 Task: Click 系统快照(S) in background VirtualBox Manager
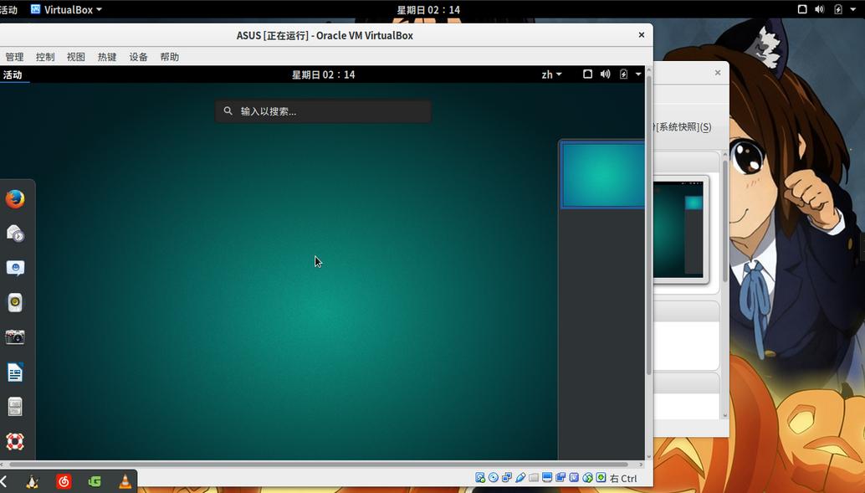tap(683, 127)
